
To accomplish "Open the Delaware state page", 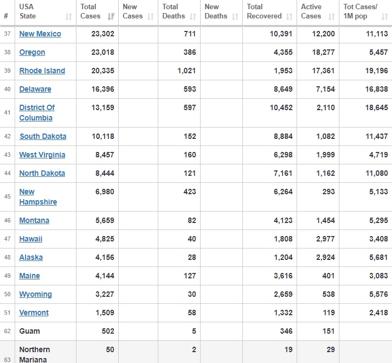I will [35, 89].
